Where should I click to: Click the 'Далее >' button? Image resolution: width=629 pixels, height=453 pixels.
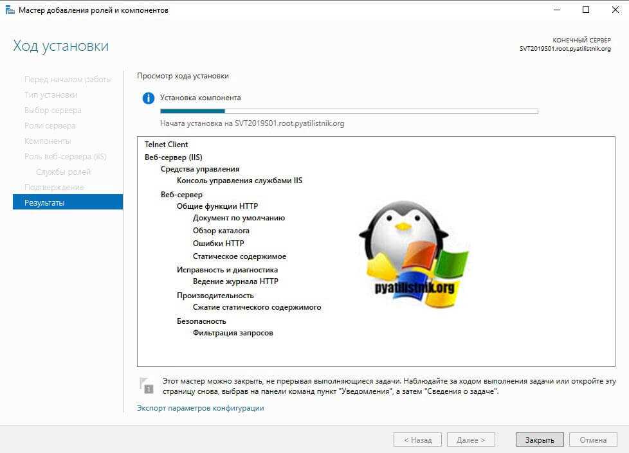[471, 440]
